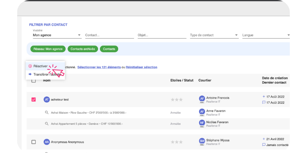The image size is (307, 153).
Task: Click the Etoiles / Statut column header
Action: [x=182, y=80]
